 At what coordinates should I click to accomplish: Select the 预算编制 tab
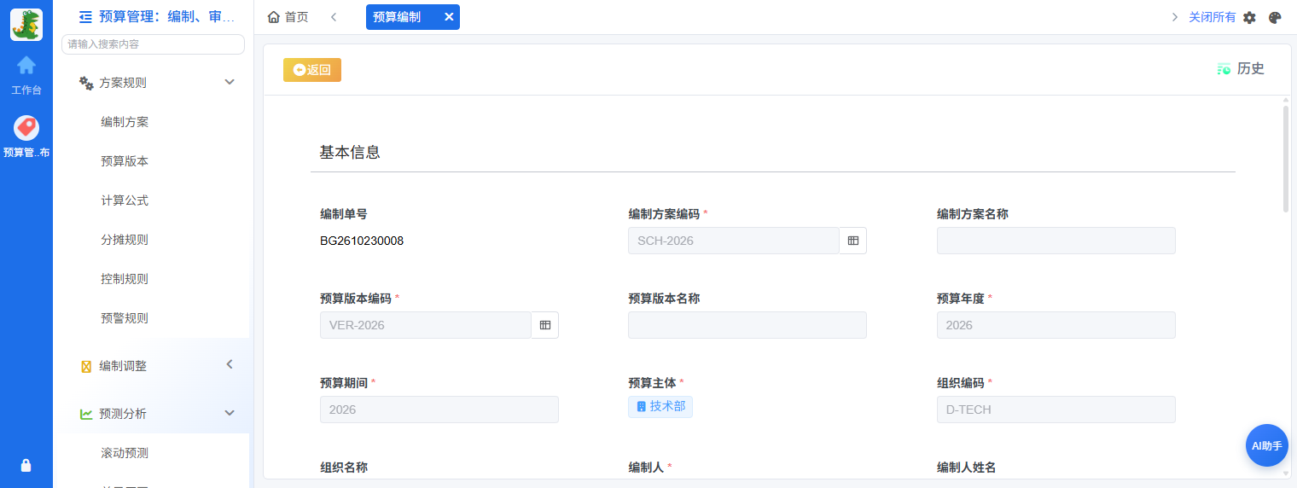coord(413,17)
